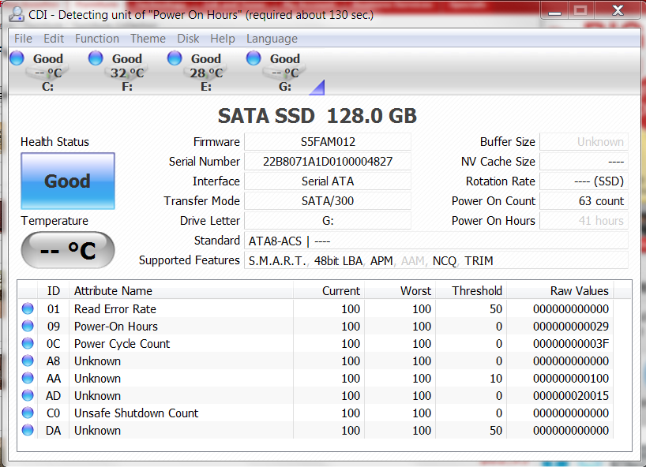The height and width of the screenshot is (467, 646).
Task: Open the Theme menu
Action: click(x=148, y=39)
